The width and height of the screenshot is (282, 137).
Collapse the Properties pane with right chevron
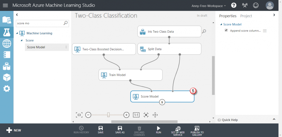pyautogui.click(x=274, y=15)
